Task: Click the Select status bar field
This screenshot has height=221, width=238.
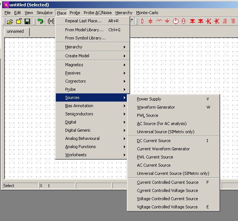Action: (20, 186)
